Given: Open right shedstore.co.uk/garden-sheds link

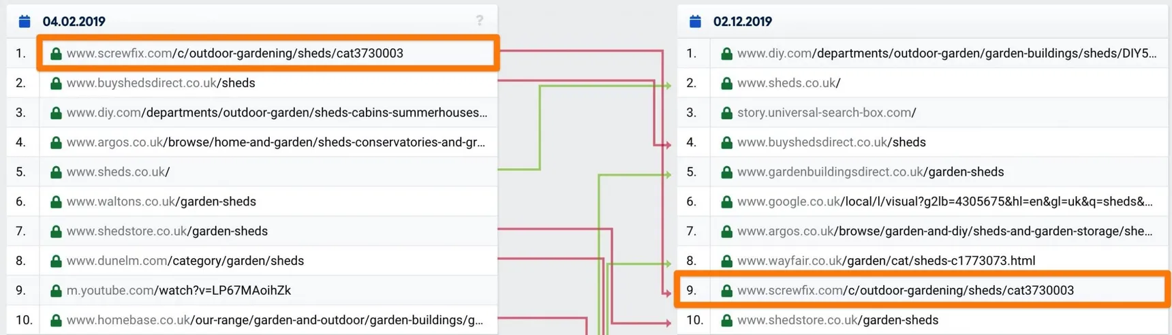Looking at the screenshot, I should (x=838, y=320).
